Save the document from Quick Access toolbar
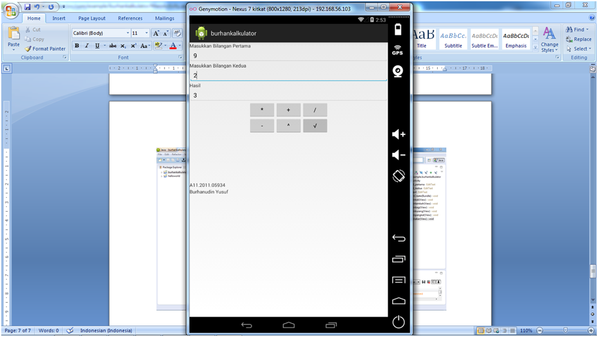 coord(27,7)
